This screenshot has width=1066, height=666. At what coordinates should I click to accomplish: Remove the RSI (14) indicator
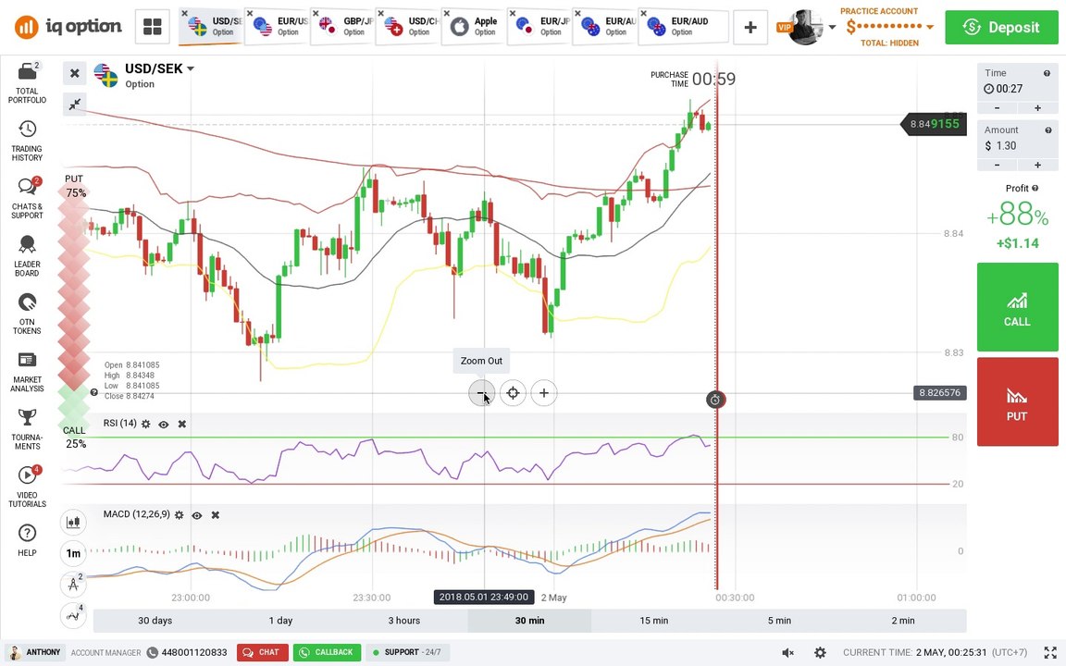(x=182, y=424)
